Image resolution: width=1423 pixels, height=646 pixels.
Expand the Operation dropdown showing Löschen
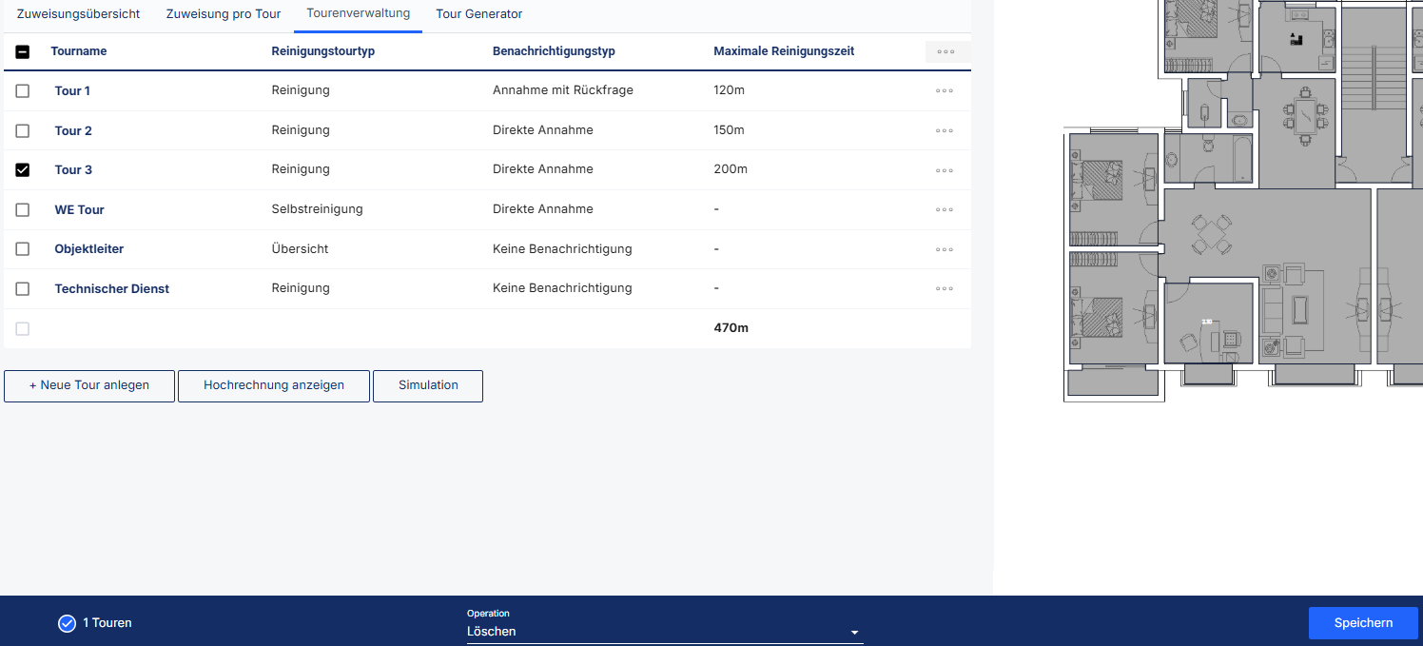point(664,632)
